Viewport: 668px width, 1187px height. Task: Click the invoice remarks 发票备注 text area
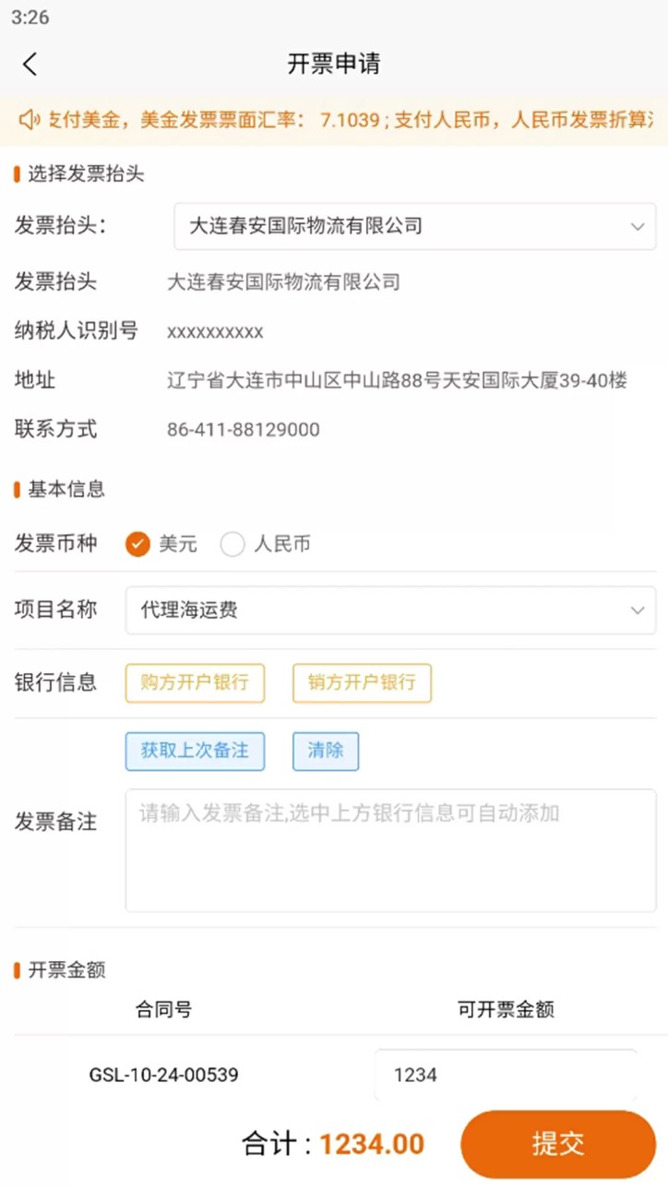(391, 849)
